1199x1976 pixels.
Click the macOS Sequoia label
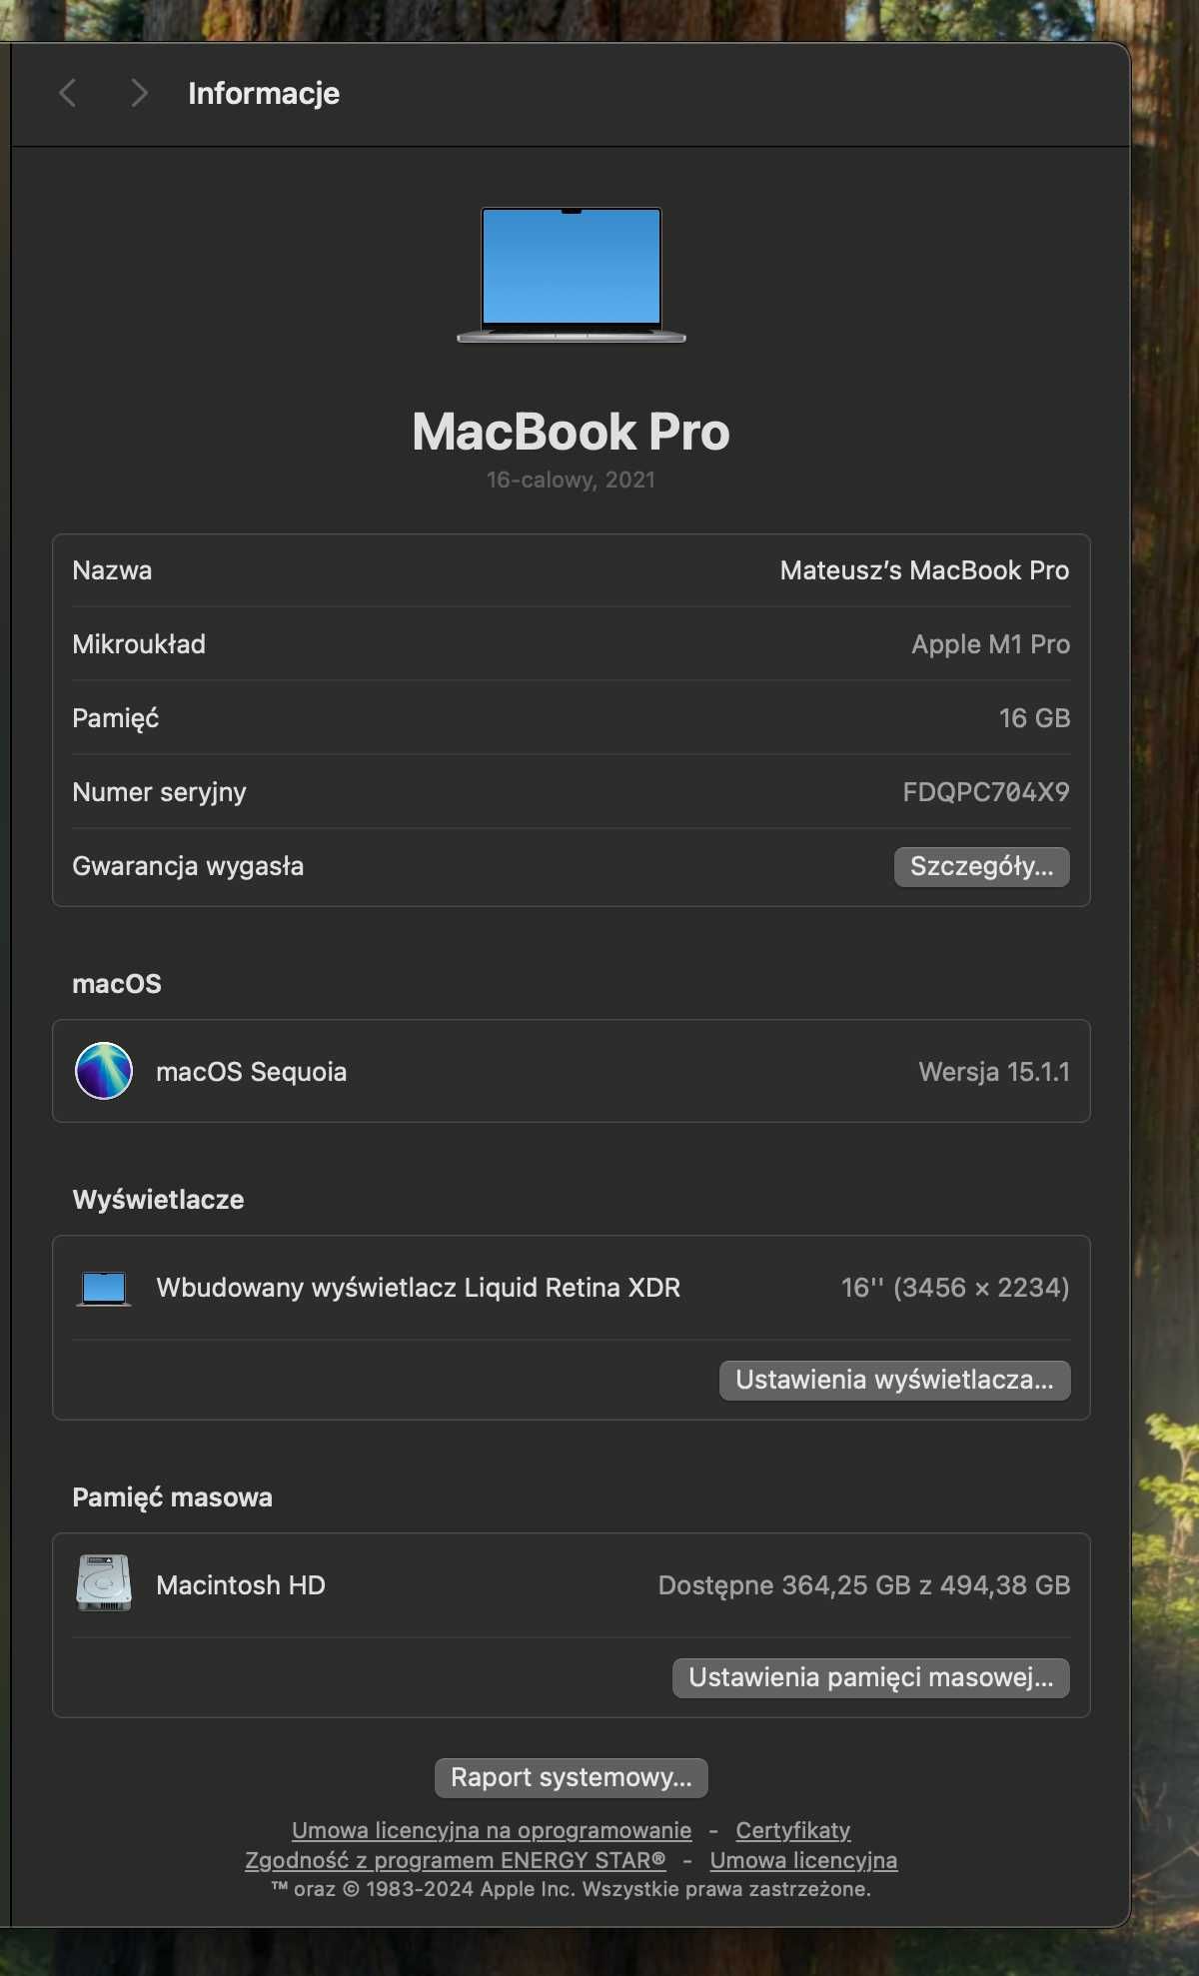click(x=252, y=1072)
